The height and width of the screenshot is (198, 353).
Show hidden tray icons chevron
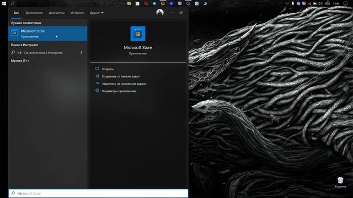pyautogui.click(x=287, y=3)
